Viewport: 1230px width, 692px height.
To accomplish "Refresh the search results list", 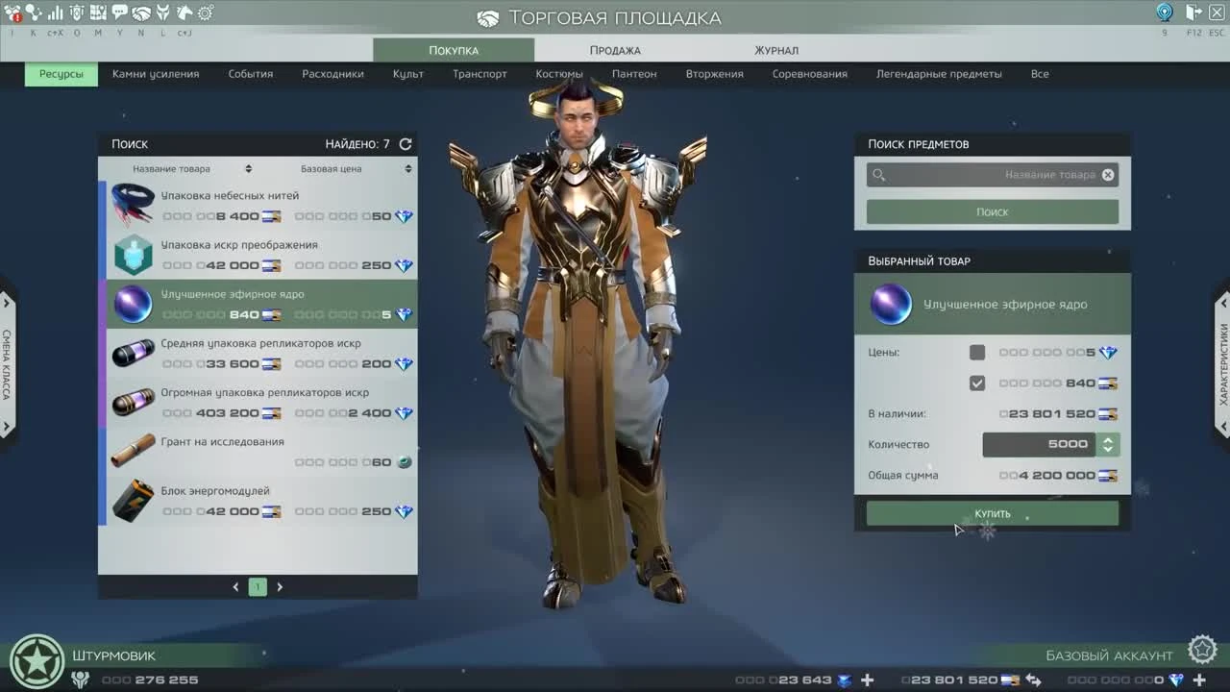I will (404, 143).
